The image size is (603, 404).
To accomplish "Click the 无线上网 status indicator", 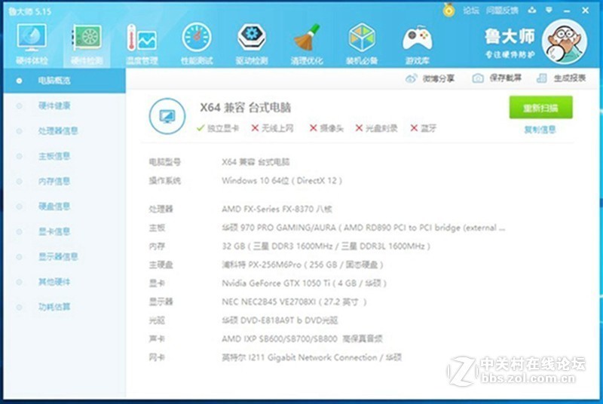I will [272, 128].
